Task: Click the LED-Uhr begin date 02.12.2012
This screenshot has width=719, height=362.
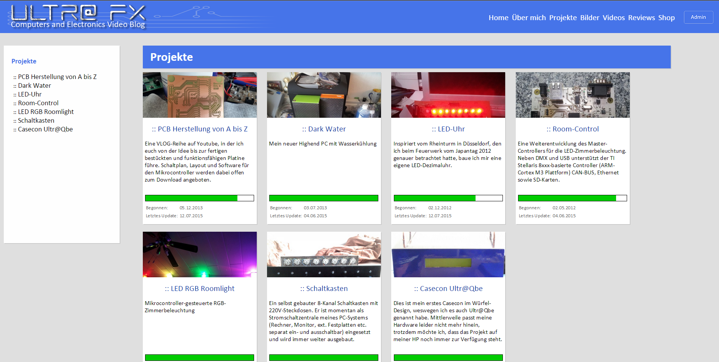Action: point(440,208)
